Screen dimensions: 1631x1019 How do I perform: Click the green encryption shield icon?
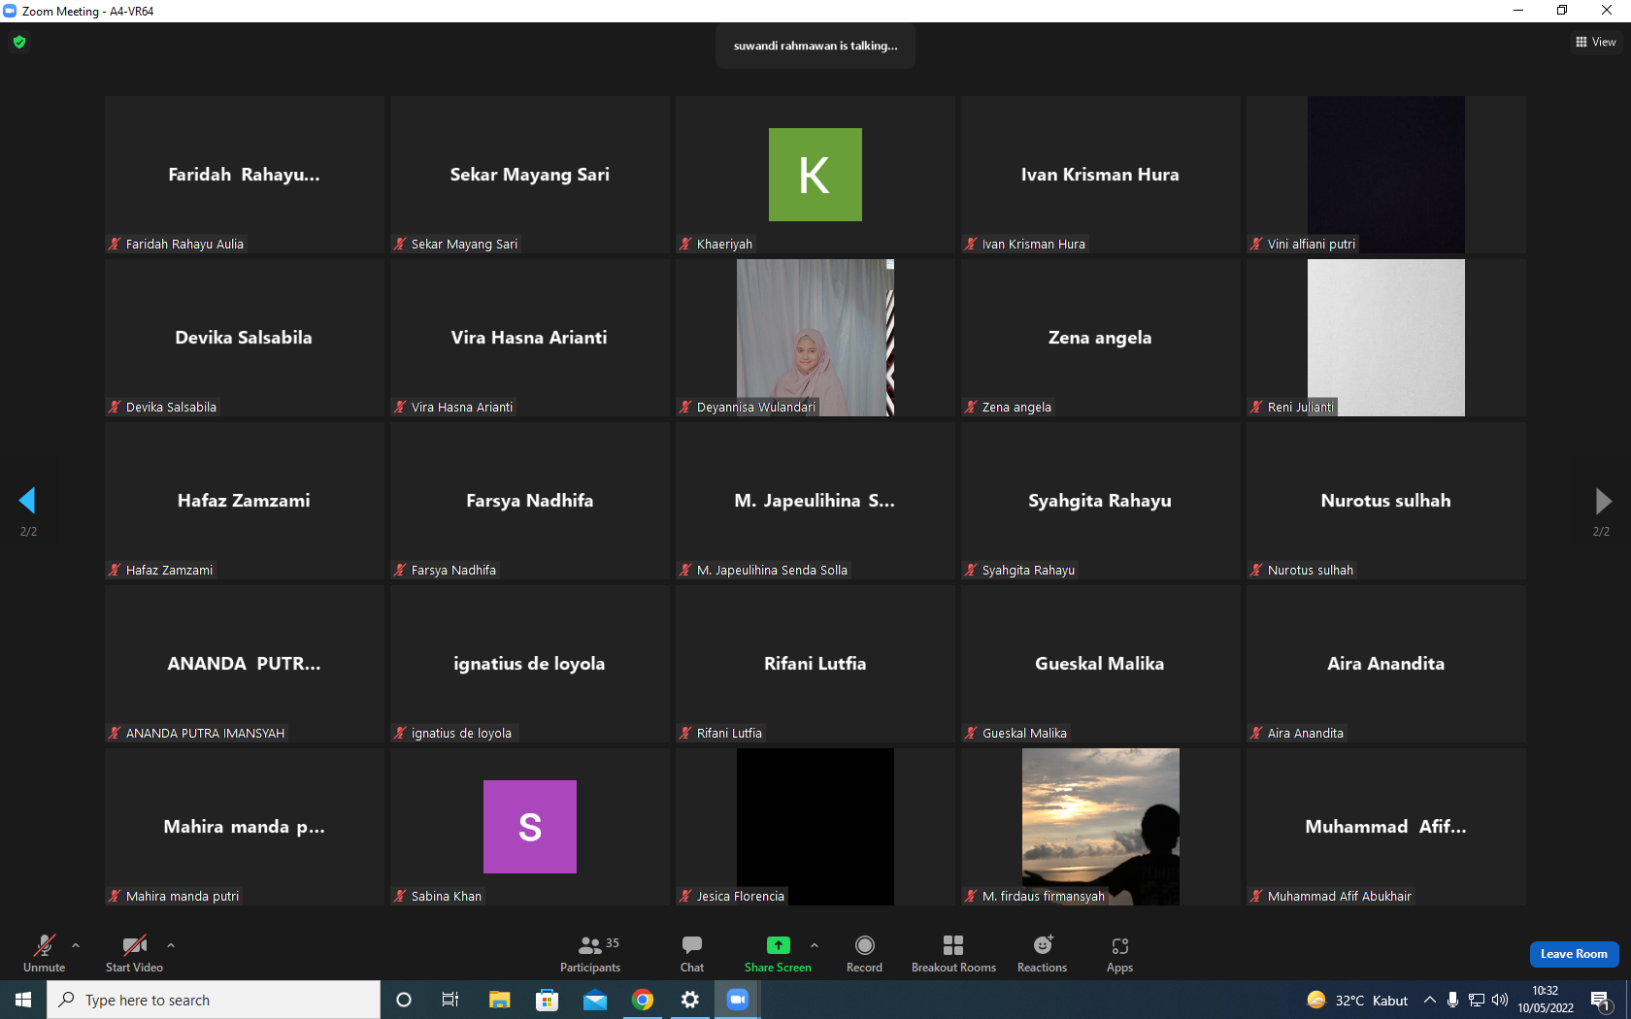[x=19, y=42]
